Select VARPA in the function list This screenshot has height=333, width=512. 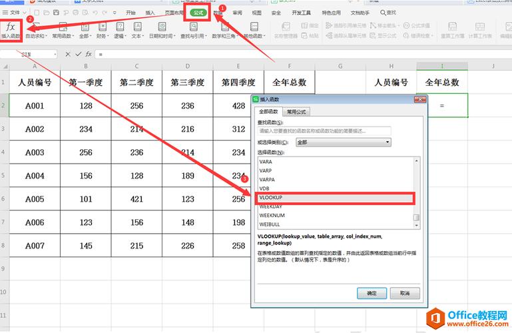click(336, 180)
